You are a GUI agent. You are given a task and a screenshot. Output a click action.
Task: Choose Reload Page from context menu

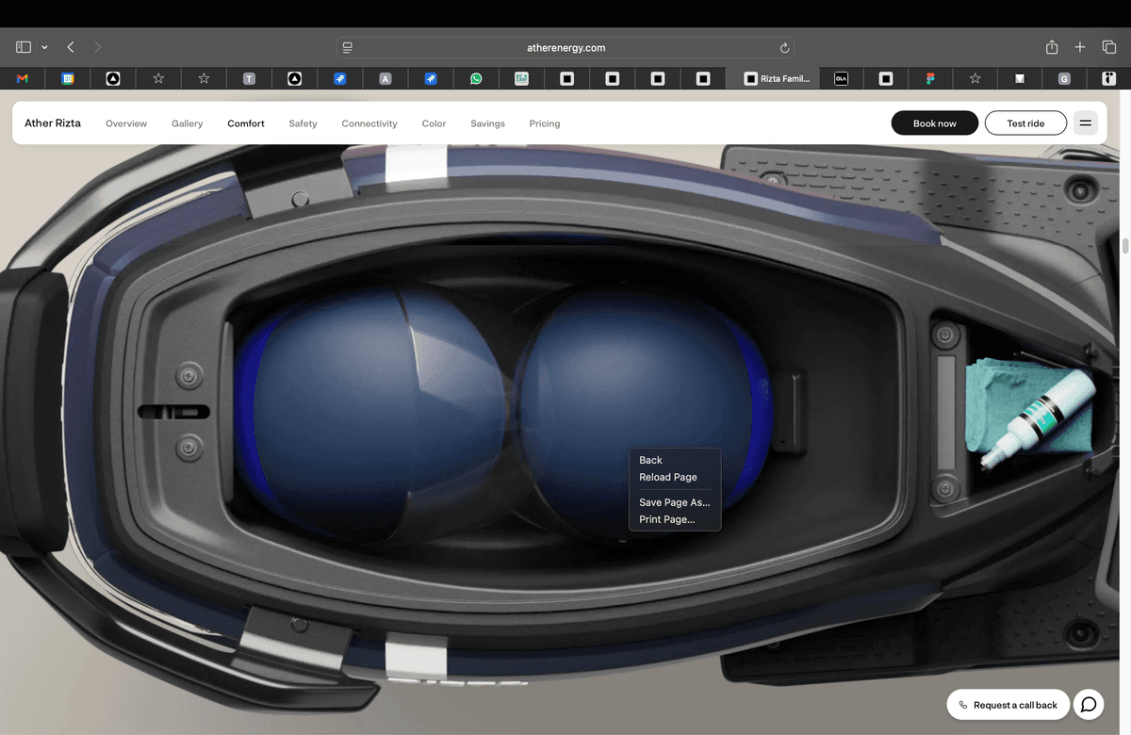click(667, 477)
